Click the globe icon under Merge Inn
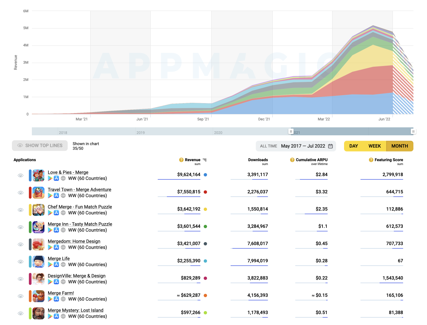 point(63,230)
